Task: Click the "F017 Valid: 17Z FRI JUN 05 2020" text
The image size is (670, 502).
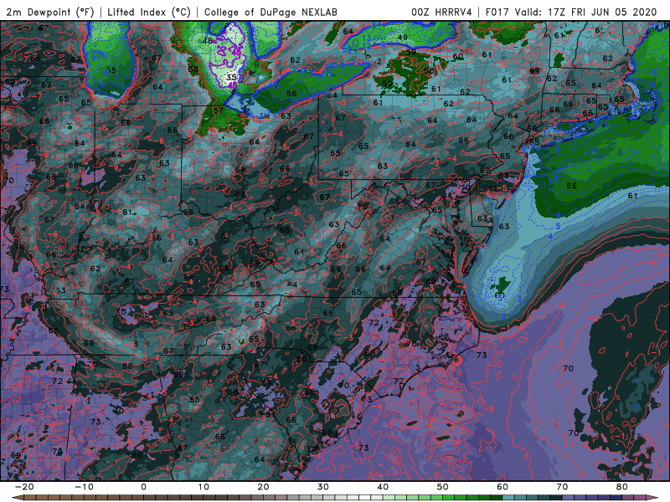Action: tap(571, 12)
